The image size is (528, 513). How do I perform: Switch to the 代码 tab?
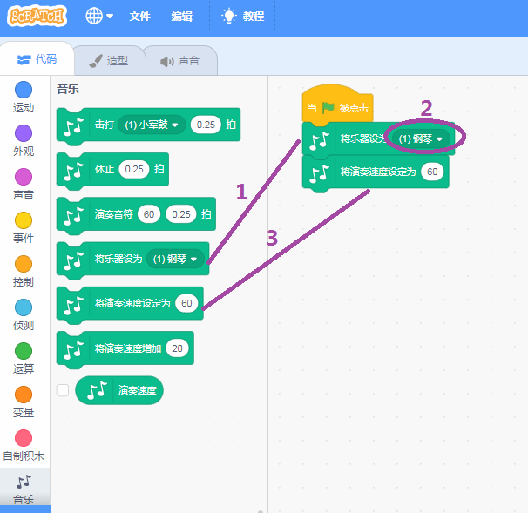[37, 60]
